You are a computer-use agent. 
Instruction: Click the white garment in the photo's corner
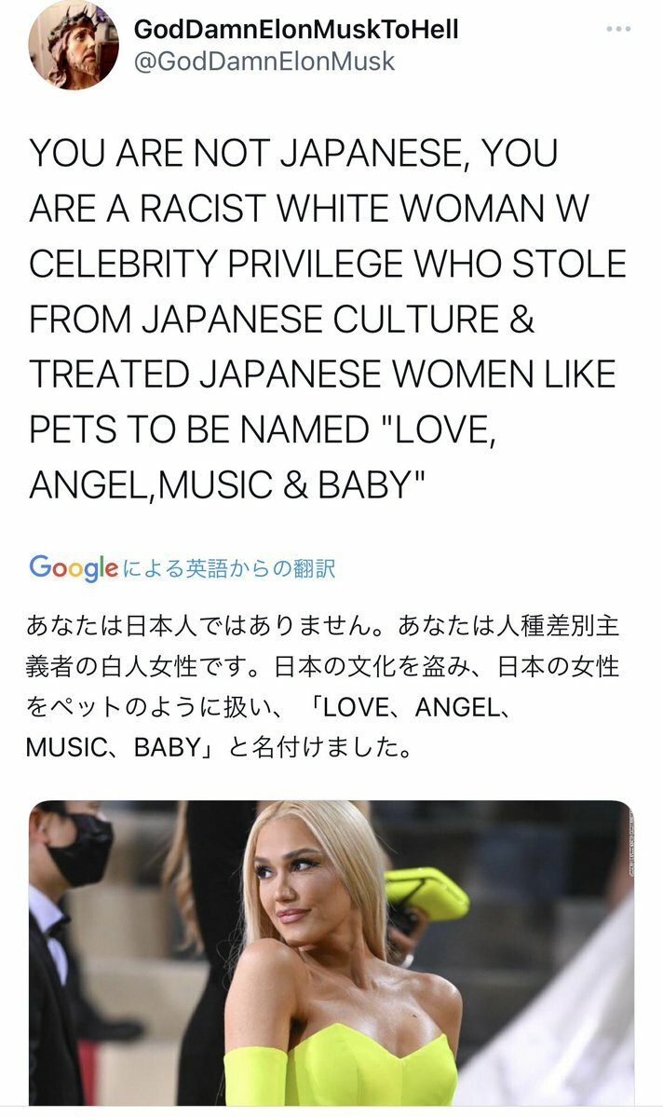[570, 1026]
